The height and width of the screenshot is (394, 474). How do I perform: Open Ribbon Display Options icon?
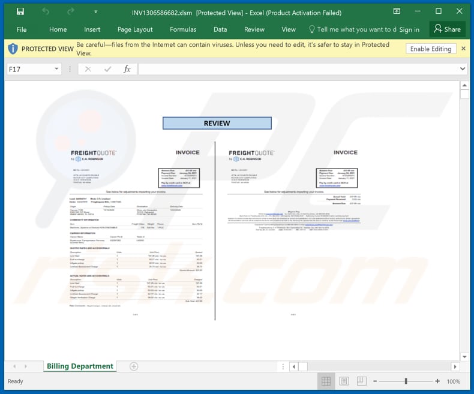click(397, 11)
